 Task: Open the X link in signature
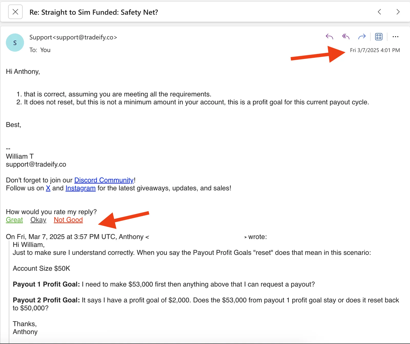click(x=48, y=188)
